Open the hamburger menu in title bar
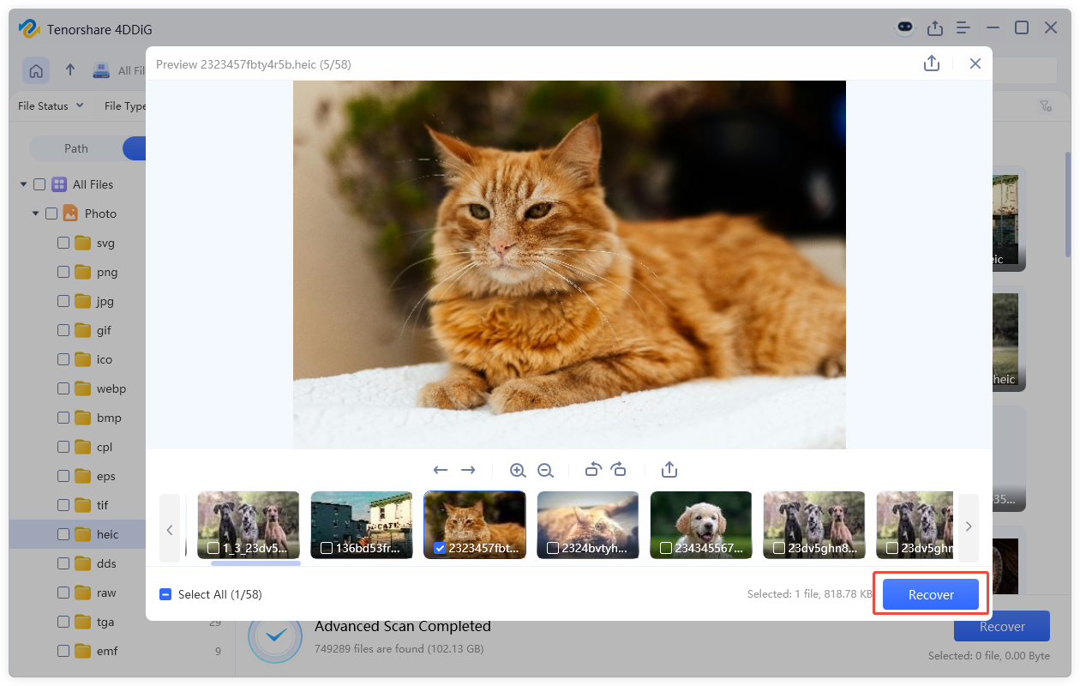This screenshot has height=686, width=1080. pos(963,27)
